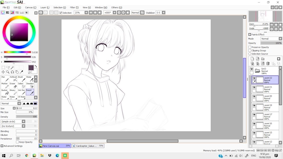Select the Eraser tool
This screenshot has height=159, width=283.
pyautogui.click(x=13, y=85)
